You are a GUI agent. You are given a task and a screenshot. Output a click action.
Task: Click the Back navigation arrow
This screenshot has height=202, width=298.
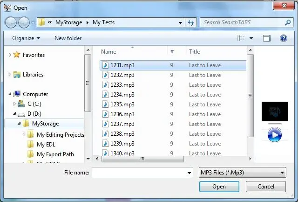(11, 22)
